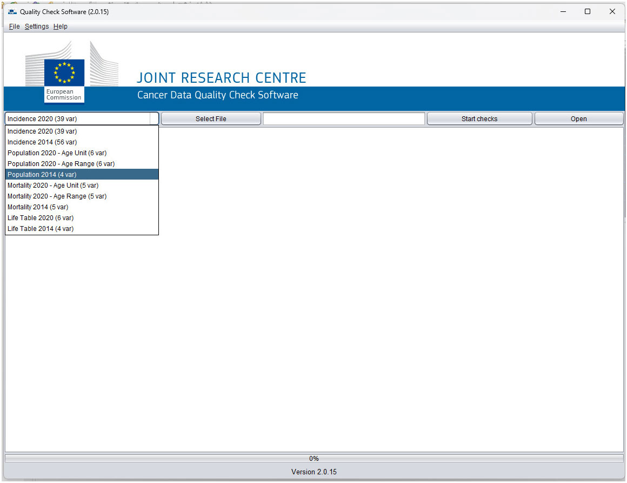Collapse the Incidence 2020 combo box
Viewport: 627px width, 483px height.
click(154, 119)
